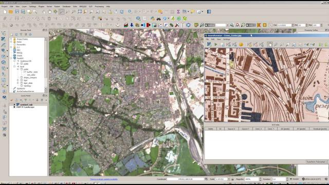Open Raster in Georeferencer toolbar
This screenshot has height=185, width=329.
pos(209,44)
